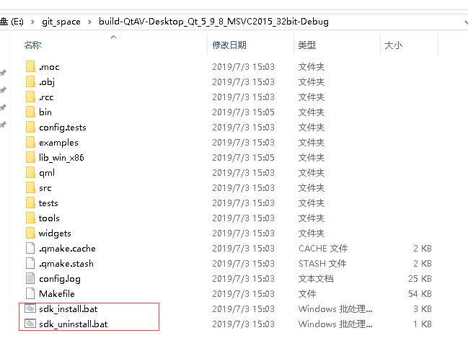The width and height of the screenshot is (468, 338).
Task: Select the .obj folder icon
Action: tap(30, 81)
